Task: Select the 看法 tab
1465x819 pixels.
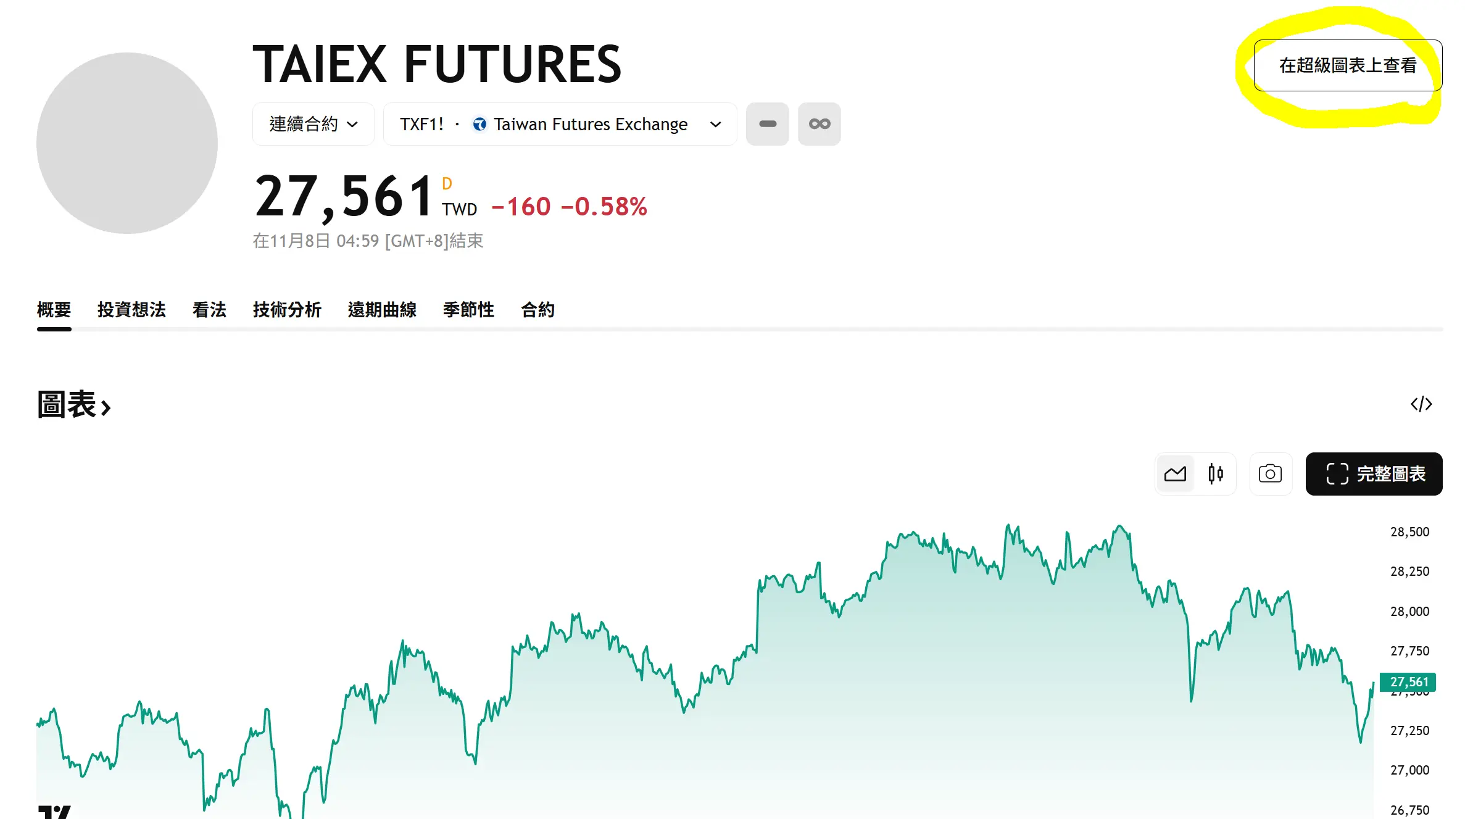Action: pos(209,310)
